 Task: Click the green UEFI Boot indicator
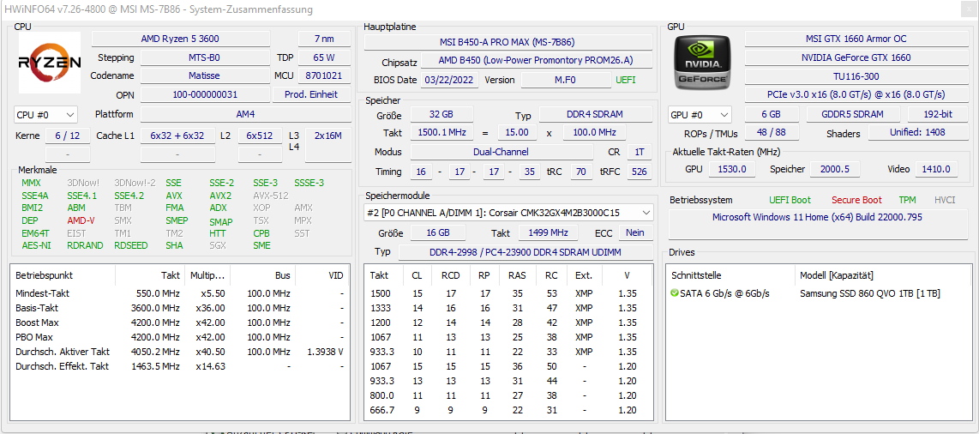point(790,200)
